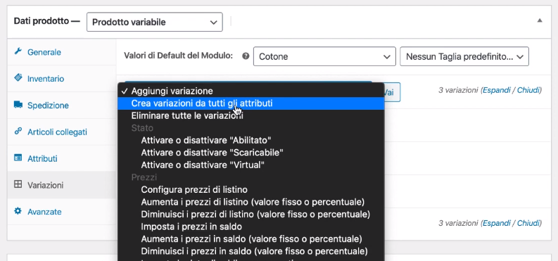Image resolution: width=558 pixels, height=261 pixels.
Task: Choose Crea variazioni da tutti gli attributi
Action: click(x=251, y=103)
